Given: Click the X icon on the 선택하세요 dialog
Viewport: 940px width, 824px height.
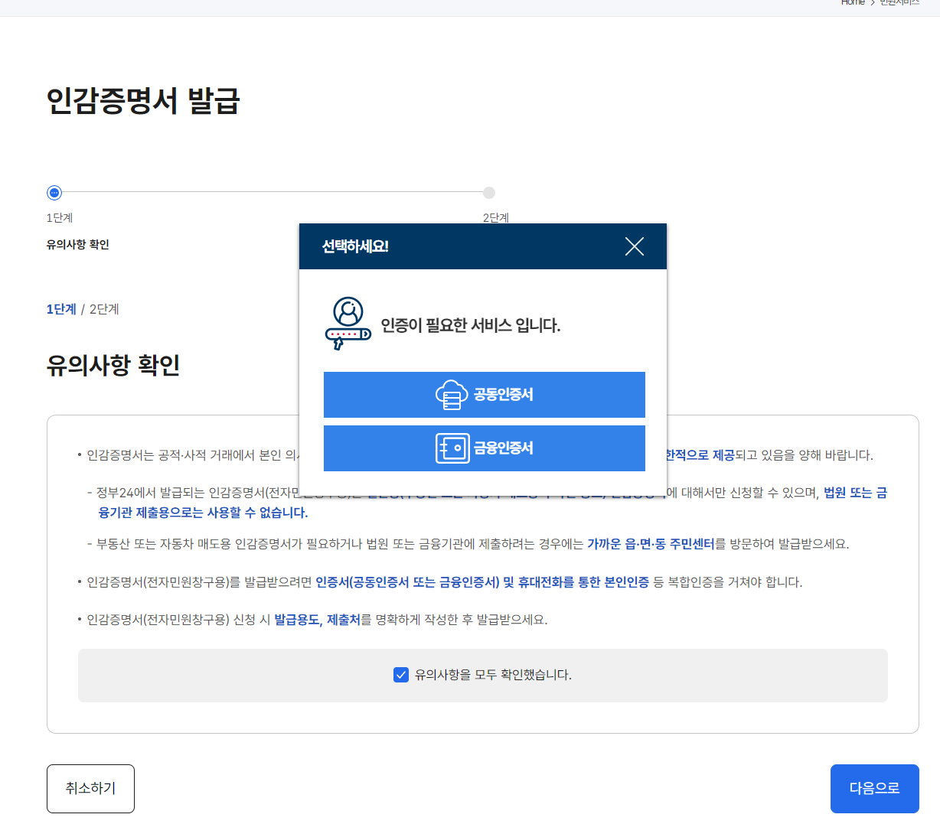Looking at the screenshot, I should 635,246.
